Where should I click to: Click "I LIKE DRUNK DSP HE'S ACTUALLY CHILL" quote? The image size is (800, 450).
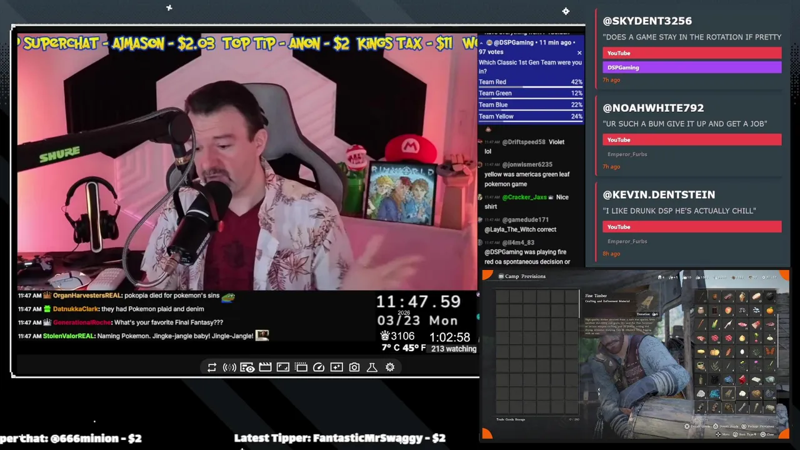click(679, 211)
